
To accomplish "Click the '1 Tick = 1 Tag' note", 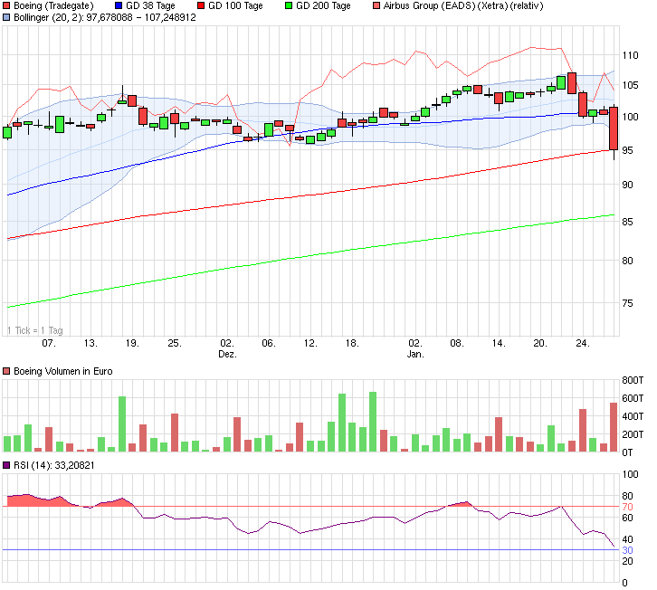I will pos(35,330).
